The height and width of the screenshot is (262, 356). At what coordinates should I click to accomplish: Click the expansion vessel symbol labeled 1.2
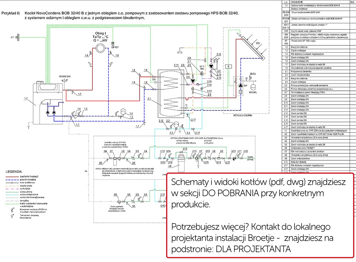123,111
